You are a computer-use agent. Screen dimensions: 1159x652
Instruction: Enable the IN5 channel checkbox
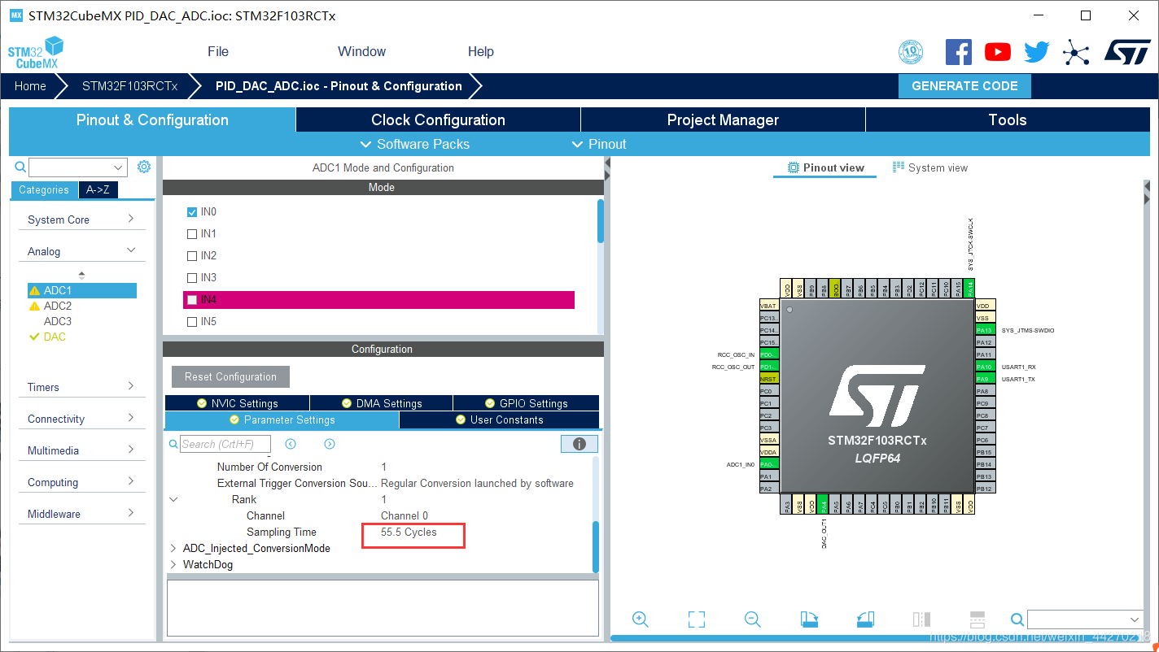click(192, 322)
